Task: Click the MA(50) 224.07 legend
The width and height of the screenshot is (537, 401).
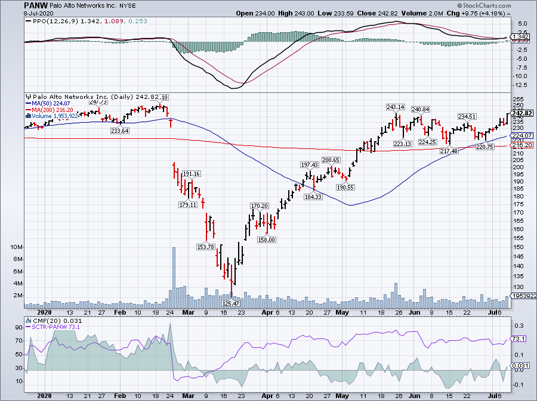Action: point(51,104)
